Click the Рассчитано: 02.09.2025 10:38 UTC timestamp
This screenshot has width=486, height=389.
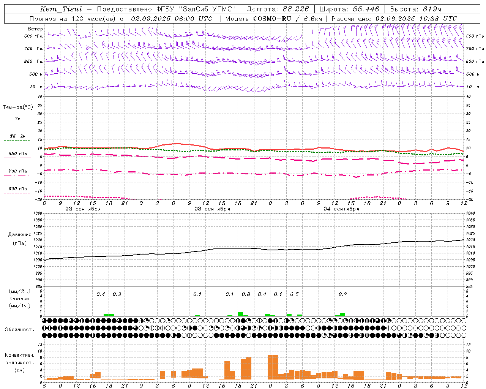pos(394,19)
